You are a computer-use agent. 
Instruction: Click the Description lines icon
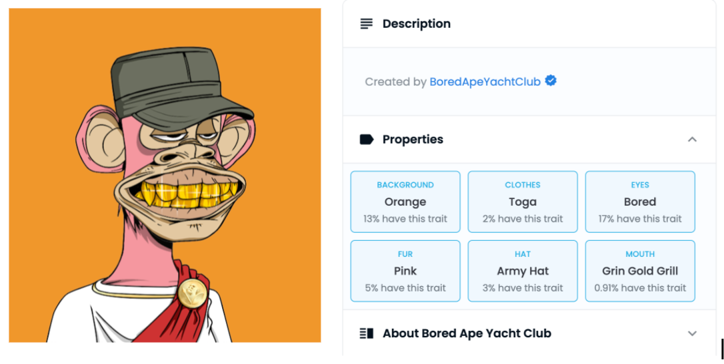coord(366,23)
